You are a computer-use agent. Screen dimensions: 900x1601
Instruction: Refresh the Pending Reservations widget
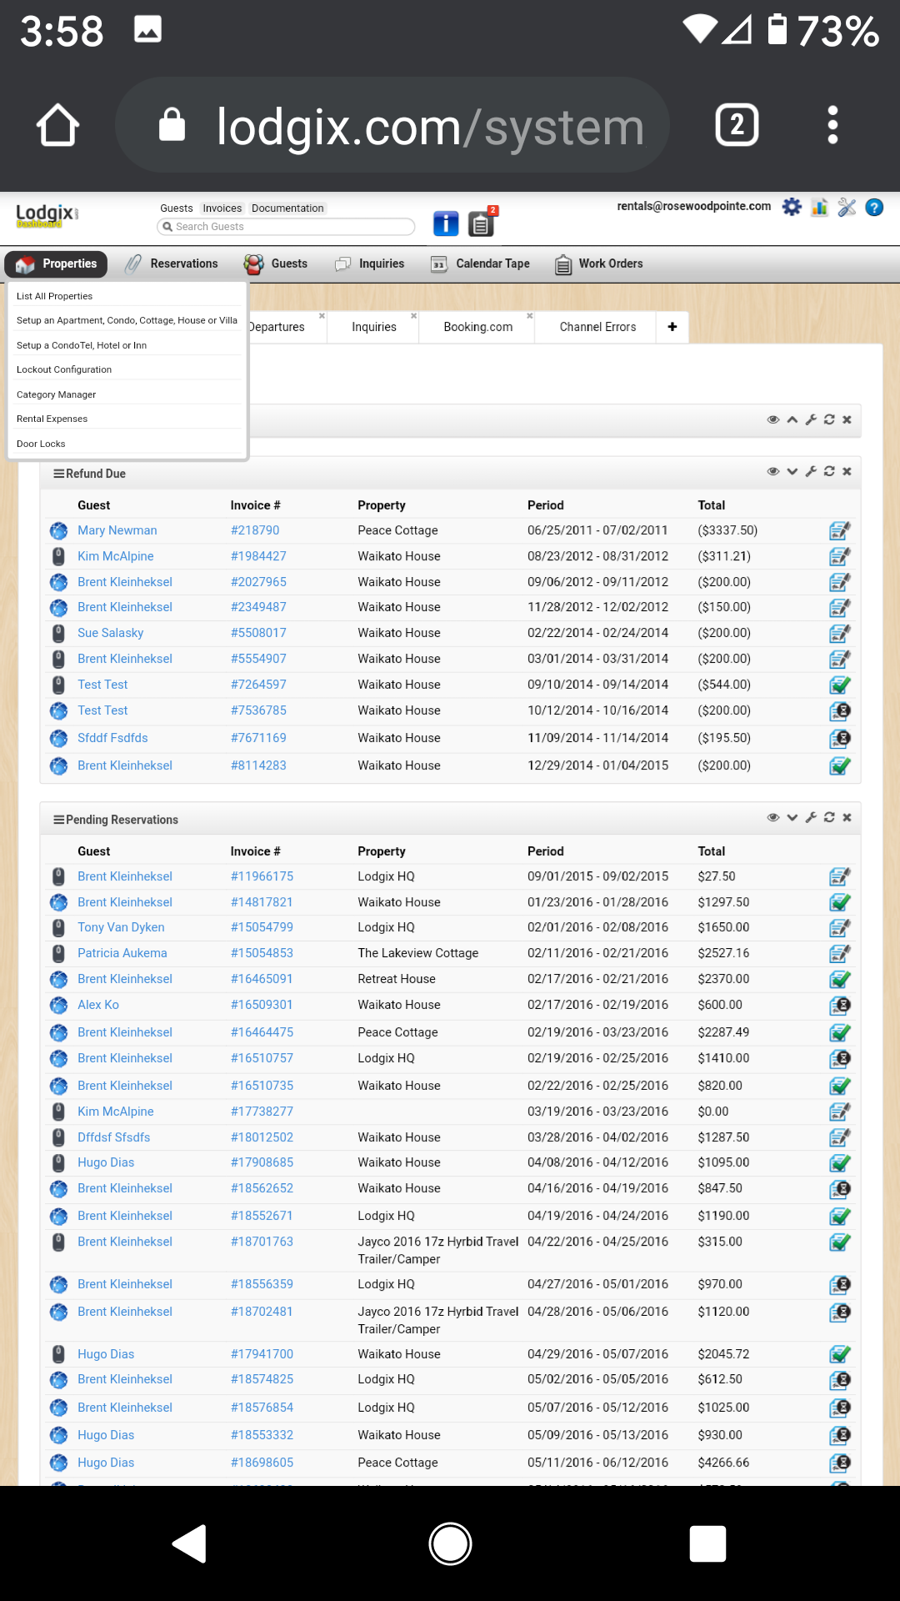[829, 817]
